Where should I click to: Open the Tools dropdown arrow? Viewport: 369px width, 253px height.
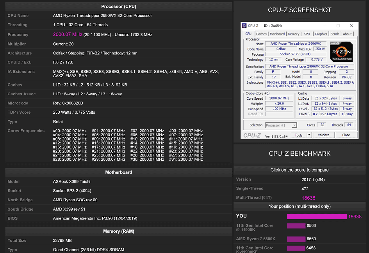(x=309, y=135)
